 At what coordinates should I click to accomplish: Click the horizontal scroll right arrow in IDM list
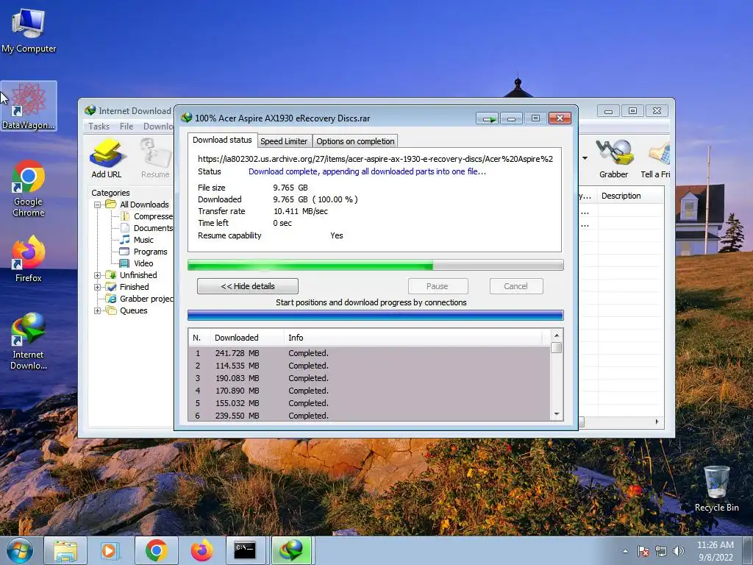(657, 422)
